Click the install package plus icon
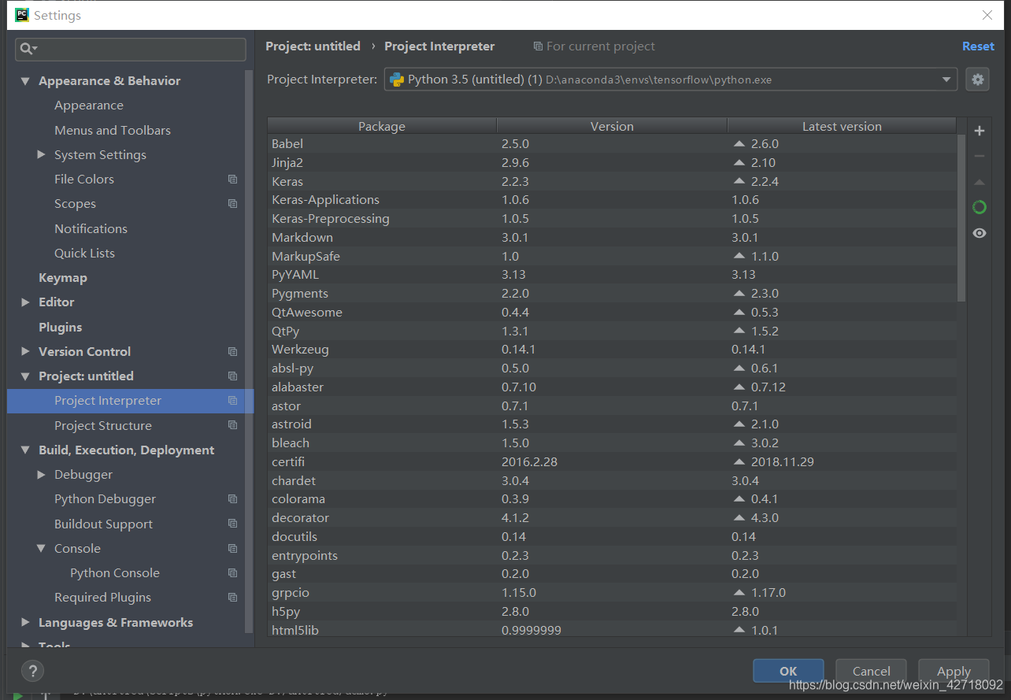Image resolution: width=1011 pixels, height=700 pixels. click(980, 131)
